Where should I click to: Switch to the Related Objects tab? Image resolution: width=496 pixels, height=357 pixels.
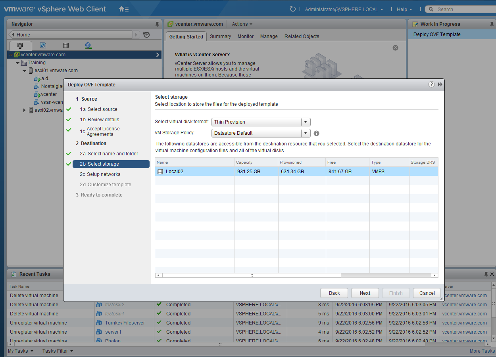(302, 36)
